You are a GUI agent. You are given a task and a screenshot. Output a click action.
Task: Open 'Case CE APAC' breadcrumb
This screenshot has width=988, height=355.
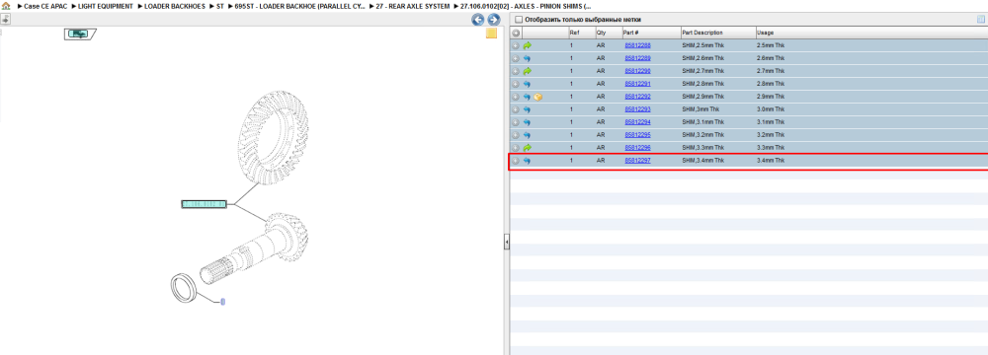click(x=45, y=6)
